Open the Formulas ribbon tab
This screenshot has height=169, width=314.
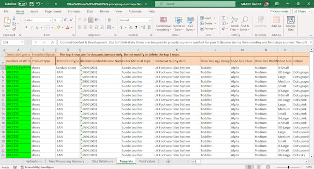74,12
